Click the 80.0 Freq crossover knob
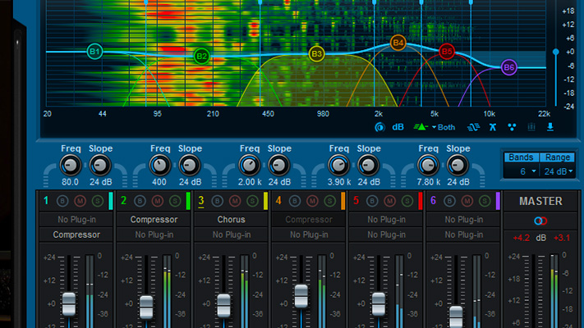584x328 pixels. [x=71, y=164]
